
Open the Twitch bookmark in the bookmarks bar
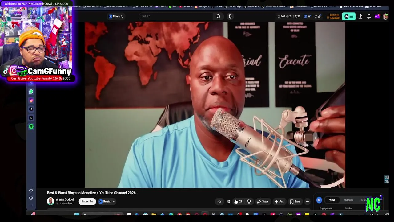161,6
